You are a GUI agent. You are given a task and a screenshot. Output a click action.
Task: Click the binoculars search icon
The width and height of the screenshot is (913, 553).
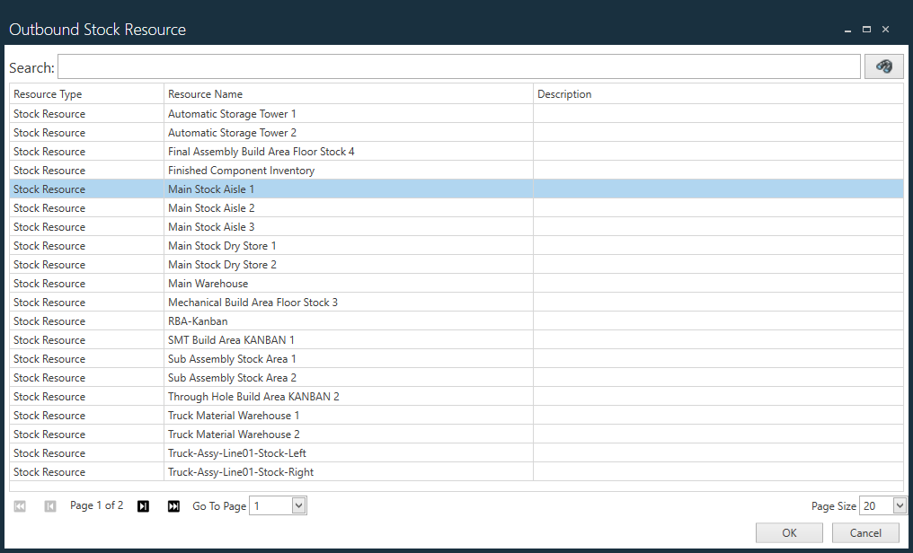882,66
